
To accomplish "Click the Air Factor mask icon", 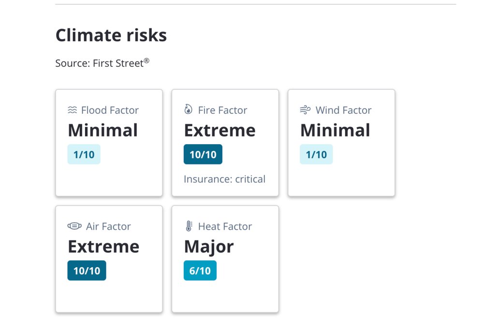I will tap(75, 226).
